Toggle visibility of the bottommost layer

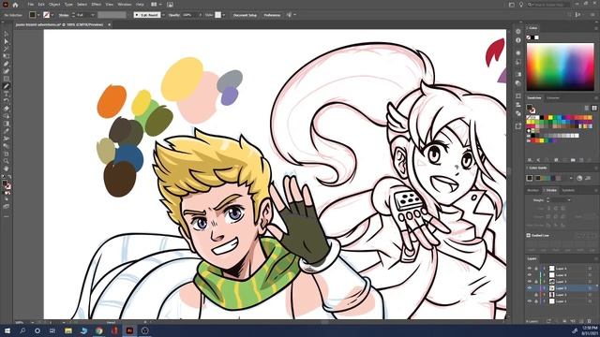pyautogui.click(x=530, y=301)
